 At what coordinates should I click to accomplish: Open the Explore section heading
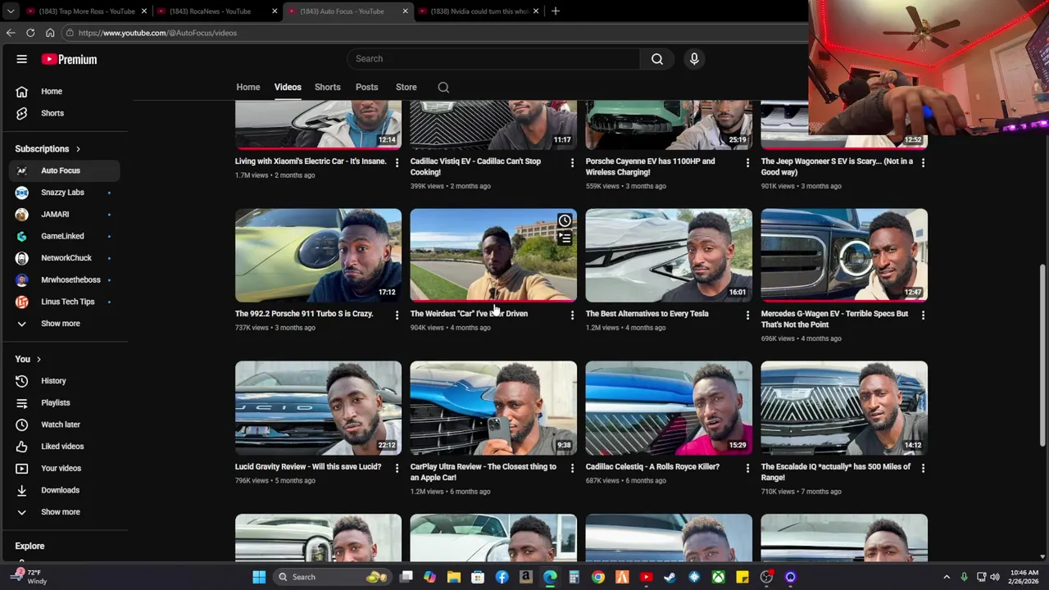coord(30,546)
